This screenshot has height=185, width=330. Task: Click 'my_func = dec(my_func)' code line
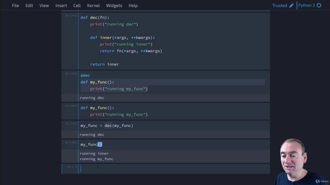[x=107, y=125]
